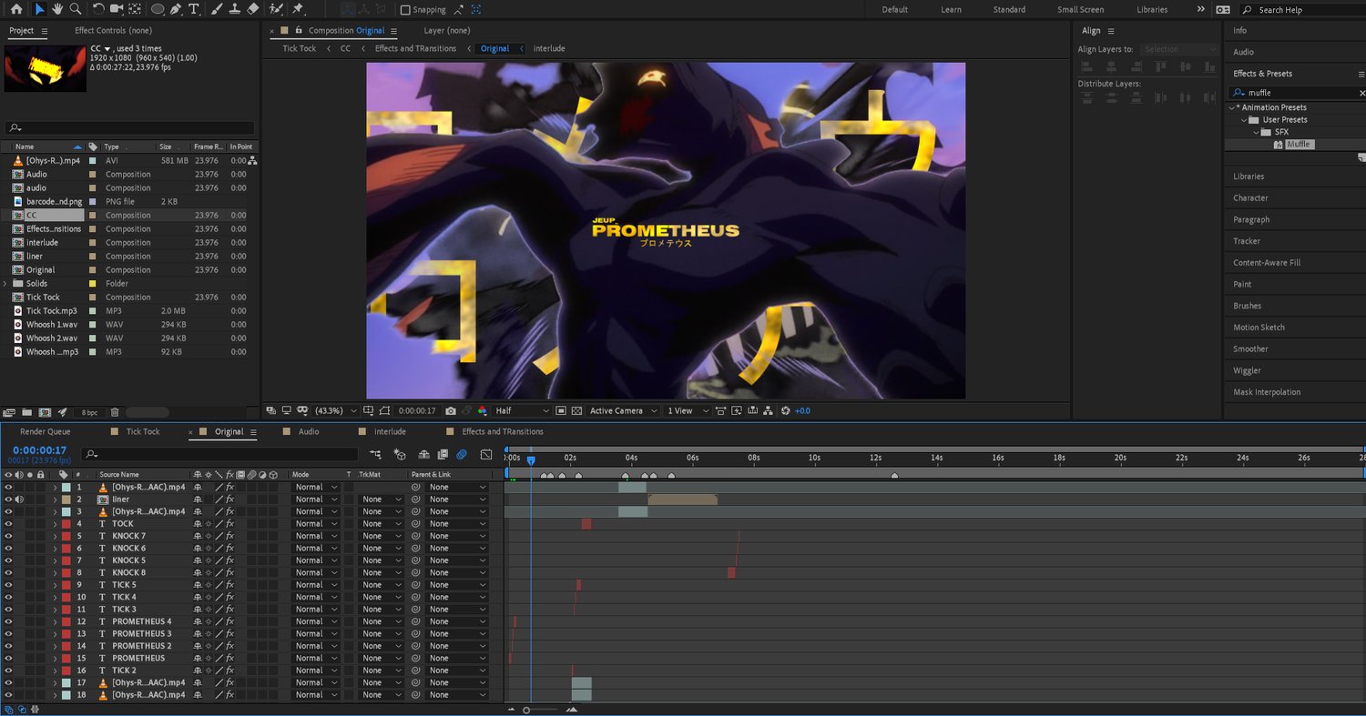Select the Eraser tool
This screenshot has width=1366, height=716.
pos(252,9)
